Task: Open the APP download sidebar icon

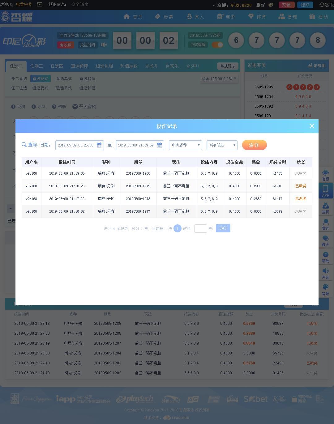Action: (325, 191)
